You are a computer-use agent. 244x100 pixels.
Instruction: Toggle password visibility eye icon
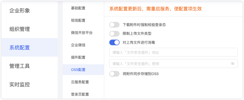[x=232, y=63]
